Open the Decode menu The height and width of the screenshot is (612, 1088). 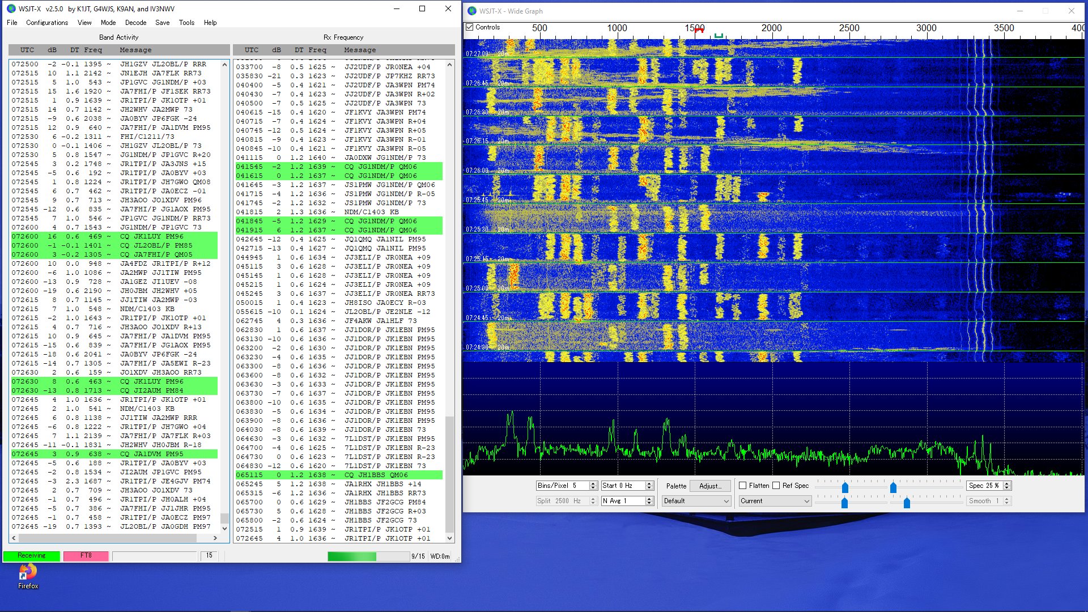135,23
